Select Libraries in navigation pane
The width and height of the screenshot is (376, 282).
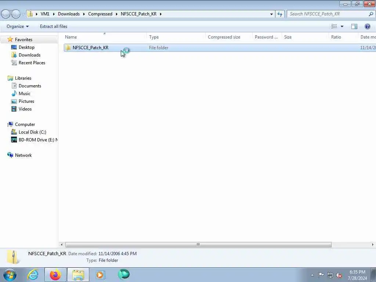tap(23, 78)
